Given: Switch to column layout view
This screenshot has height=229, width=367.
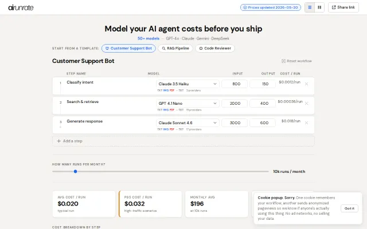Looking at the screenshot, I should coord(319,7).
